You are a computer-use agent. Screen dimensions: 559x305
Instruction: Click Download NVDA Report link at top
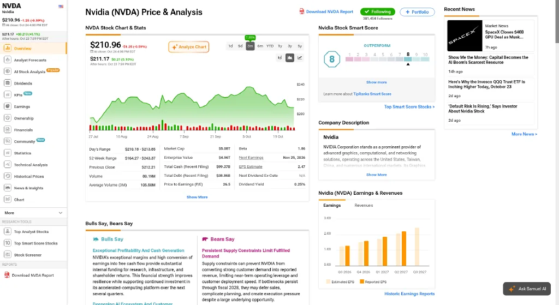[329, 12]
